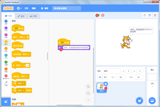This screenshot has width=160, height=107.
Task: Click the project title input field
Action: pos(67,8)
